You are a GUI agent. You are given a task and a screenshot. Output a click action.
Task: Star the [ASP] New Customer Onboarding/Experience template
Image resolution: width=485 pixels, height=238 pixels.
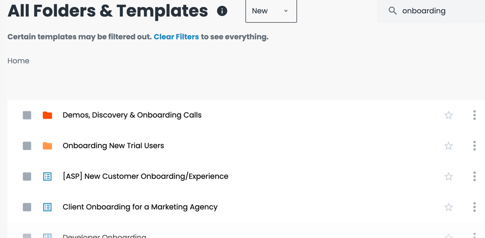449,177
